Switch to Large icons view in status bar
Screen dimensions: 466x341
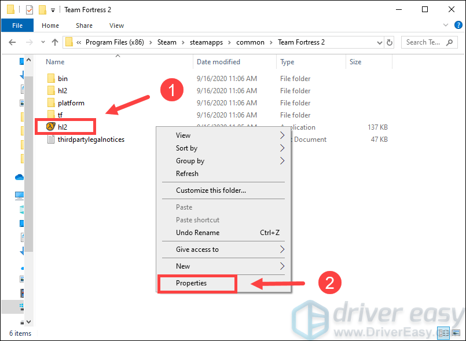click(456, 333)
